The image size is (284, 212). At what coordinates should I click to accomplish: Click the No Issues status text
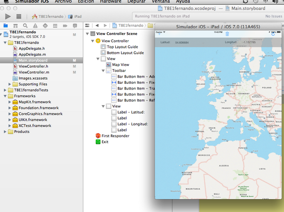pos(274,16)
